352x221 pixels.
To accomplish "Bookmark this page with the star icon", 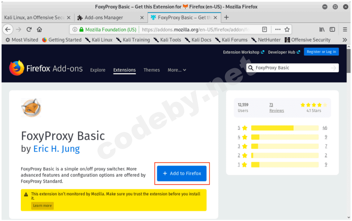I will 287,29.
